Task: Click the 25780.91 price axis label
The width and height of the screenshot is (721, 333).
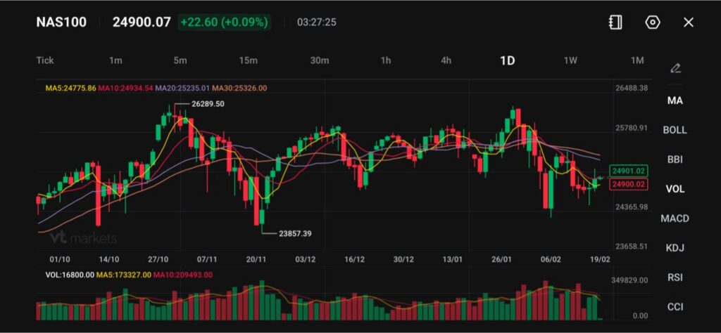Action: tap(632, 128)
